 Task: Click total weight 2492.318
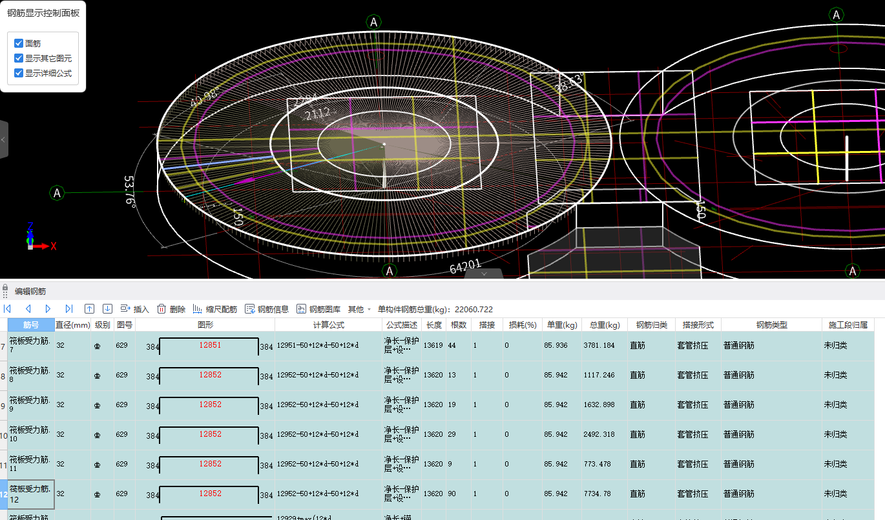599,435
